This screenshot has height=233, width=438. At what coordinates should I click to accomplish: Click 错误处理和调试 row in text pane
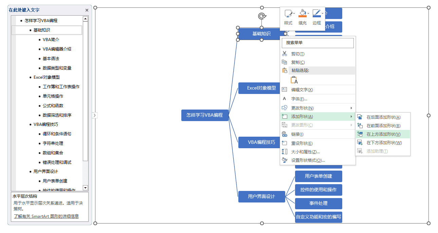57,162
